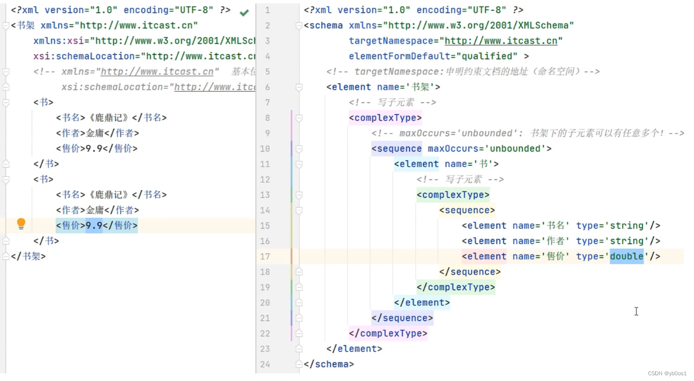
Task: Click the closing </complexType> on line 22
Action: (388, 334)
